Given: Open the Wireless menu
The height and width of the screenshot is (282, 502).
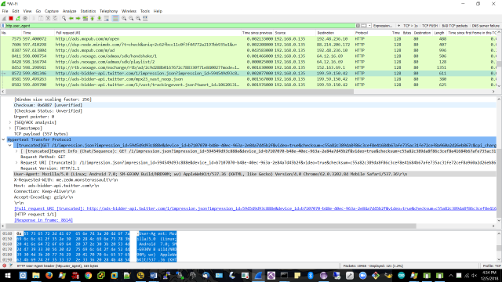Looking at the screenshot, I should click(x=129, y=11).
